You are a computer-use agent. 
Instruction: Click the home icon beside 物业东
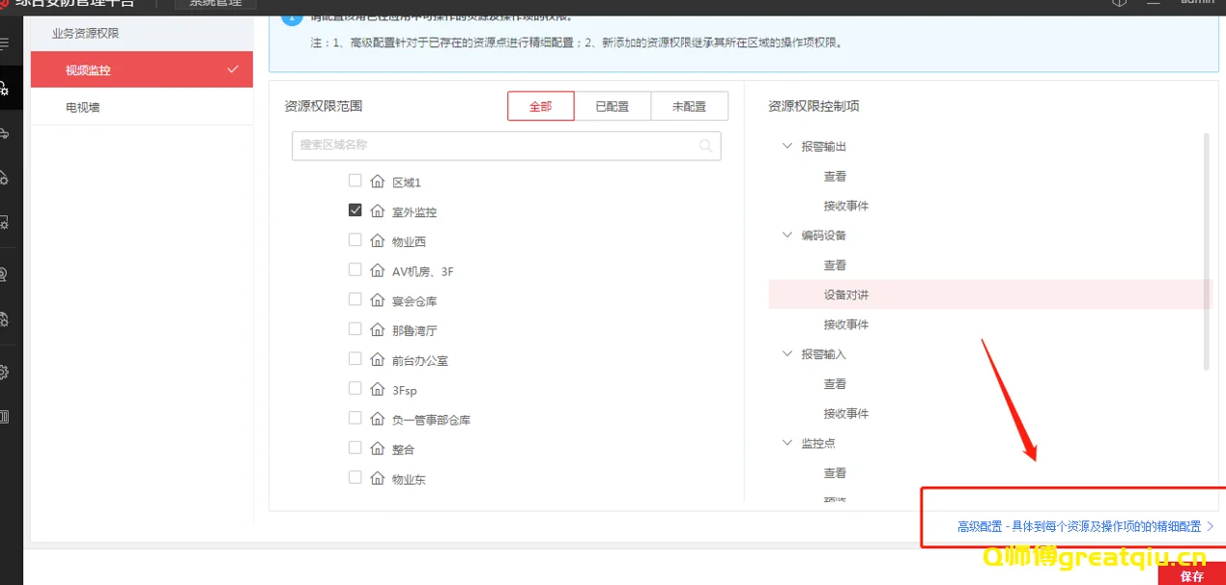[378, 478]
